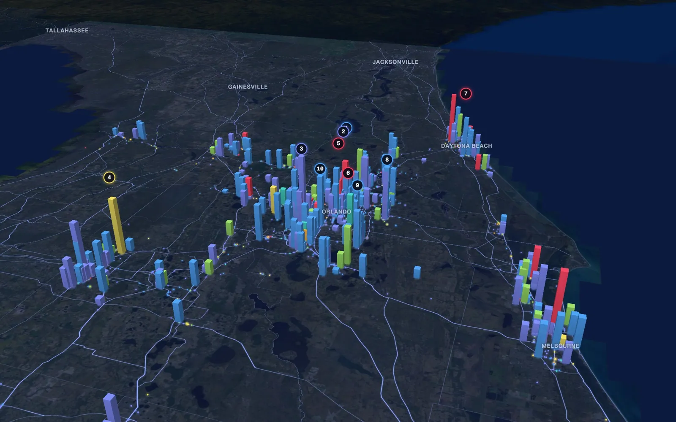Select the GAINESVILLE city label

[248, 87]
